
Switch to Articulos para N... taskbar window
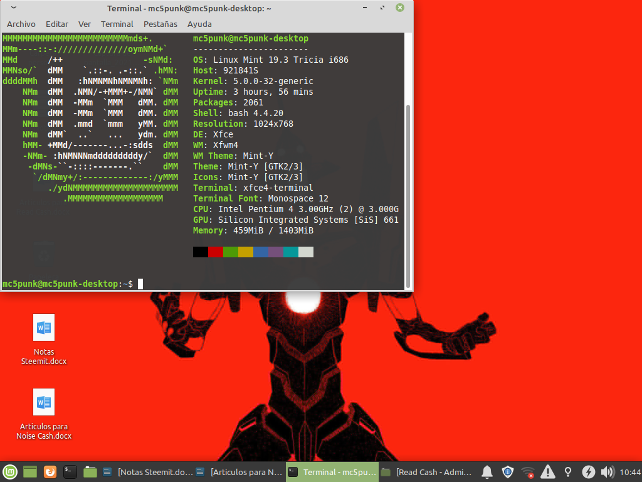[x=239, y=472]
